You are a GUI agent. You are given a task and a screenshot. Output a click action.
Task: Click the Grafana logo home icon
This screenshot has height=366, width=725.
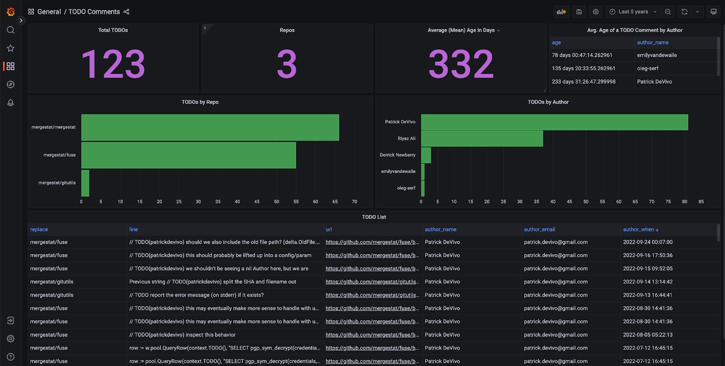tap(10, 12)
